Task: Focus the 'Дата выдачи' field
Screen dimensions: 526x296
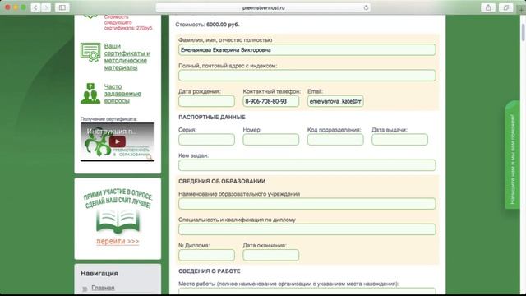Action: [x=399, y=139]
